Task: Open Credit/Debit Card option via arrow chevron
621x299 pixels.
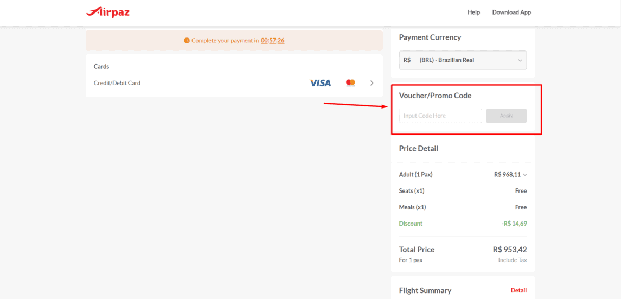Action: pos(372,83)
